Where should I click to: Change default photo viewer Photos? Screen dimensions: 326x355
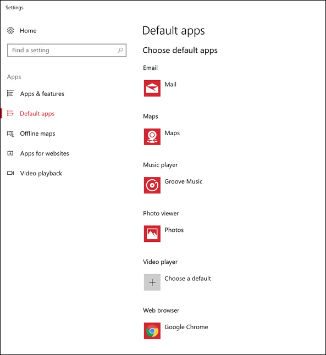pos(174,230)
